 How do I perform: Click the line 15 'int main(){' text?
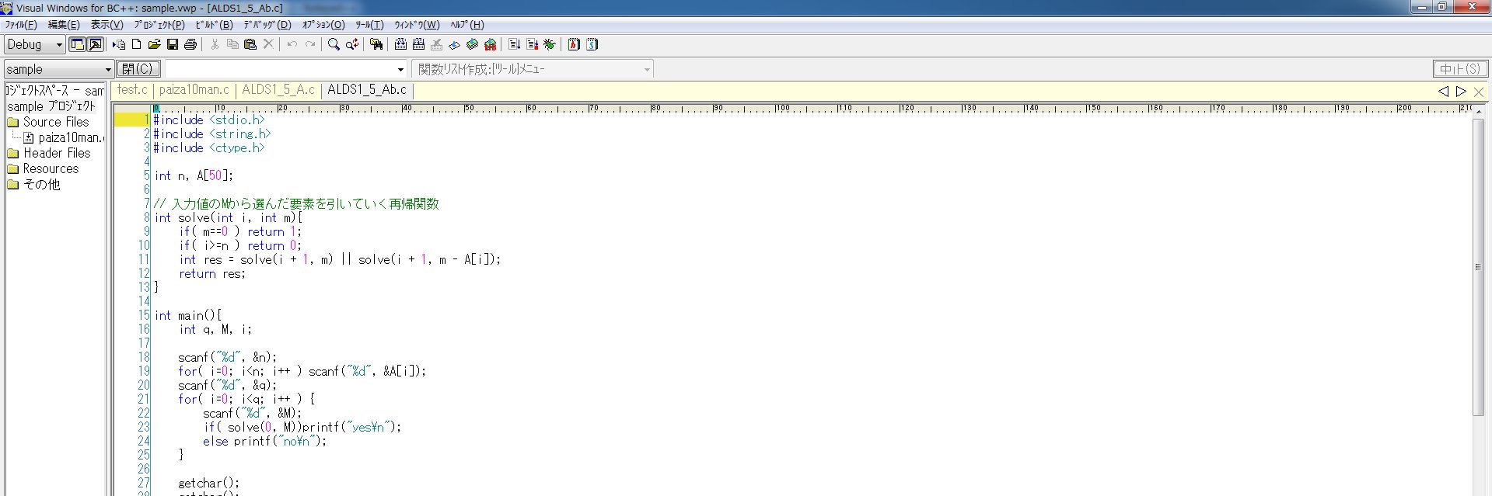(188, 315)
